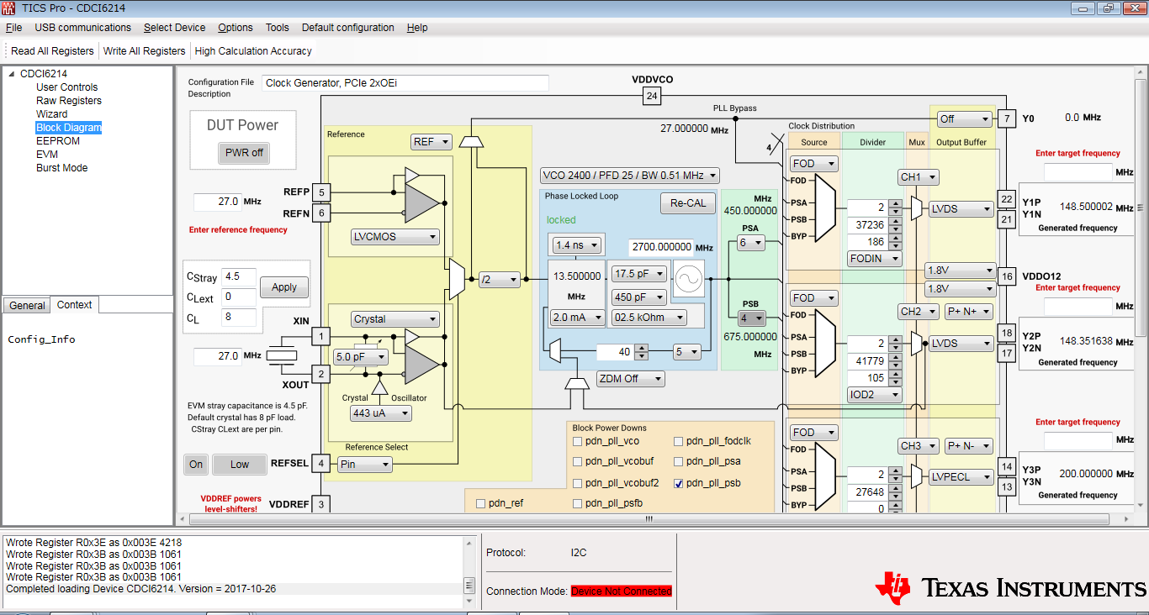This screenshot has height=615, width=1149.
Task: Collapse the CDCI6214 tree node
Action: pos(12,74)
